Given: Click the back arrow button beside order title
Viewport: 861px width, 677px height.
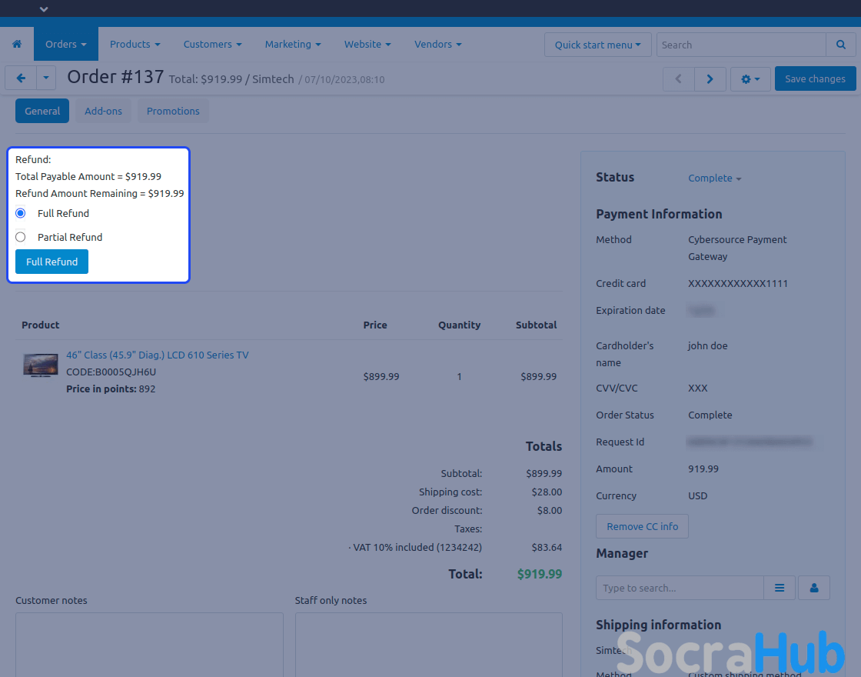Looking at the screenshot, I should (x=21, y=78).
